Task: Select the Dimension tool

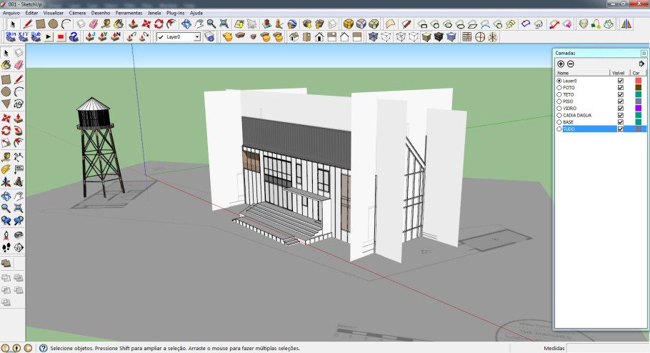Action: coord(19,156)
